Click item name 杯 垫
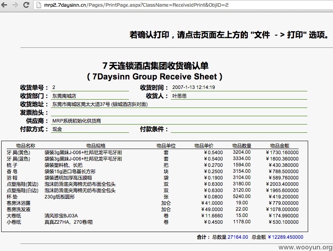The image size is (333, 251). pos(12,197)
